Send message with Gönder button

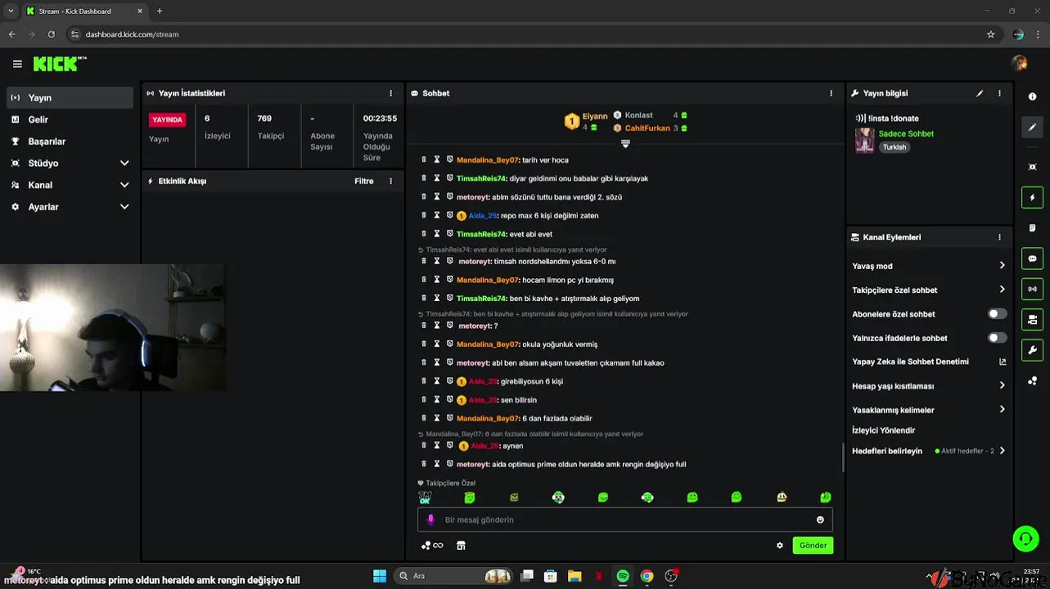coord(813,546)
